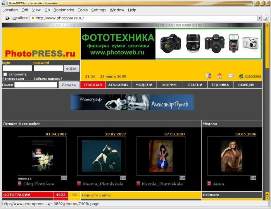
Task: Open the View menu
Action: point(36,10)
